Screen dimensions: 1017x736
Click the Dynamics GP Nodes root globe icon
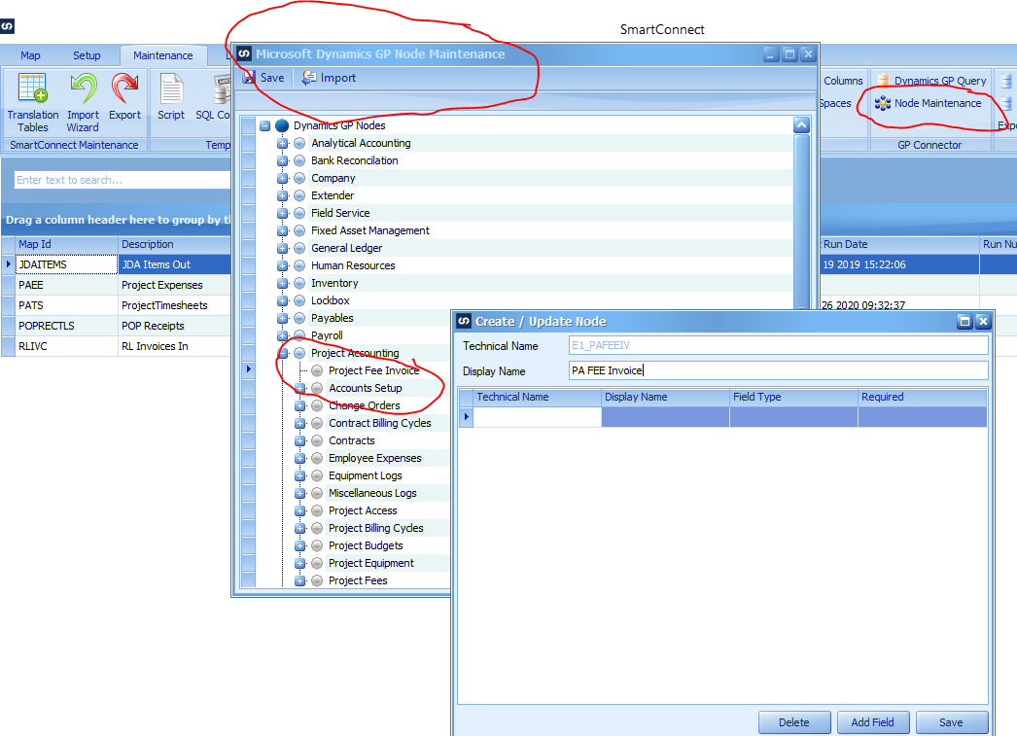tap(282, 125)
